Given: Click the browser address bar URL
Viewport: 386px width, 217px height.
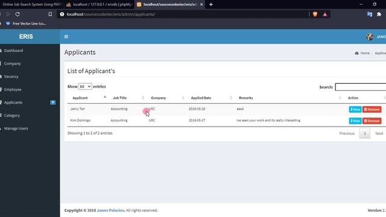Looking at the screenshot, I should [111, 14].
